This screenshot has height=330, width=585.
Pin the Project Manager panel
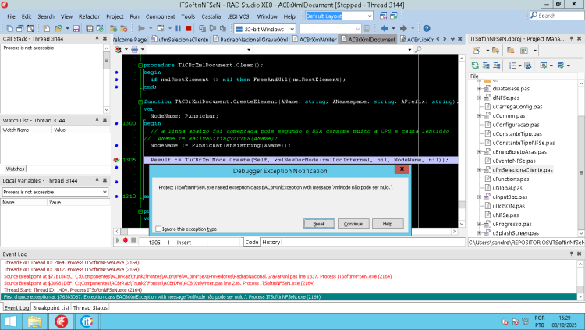571,38
